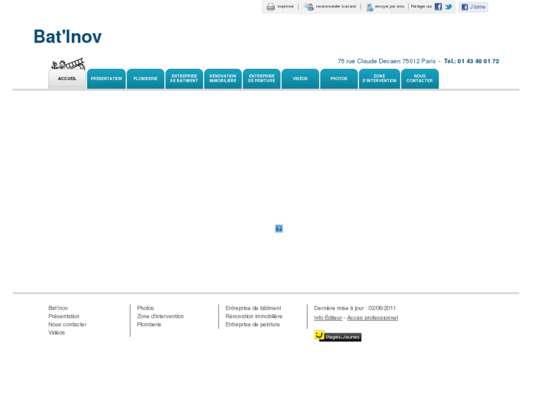
Task: Click the footer Vidéos link
Action: pyautogui.click(x=56, y=332)
